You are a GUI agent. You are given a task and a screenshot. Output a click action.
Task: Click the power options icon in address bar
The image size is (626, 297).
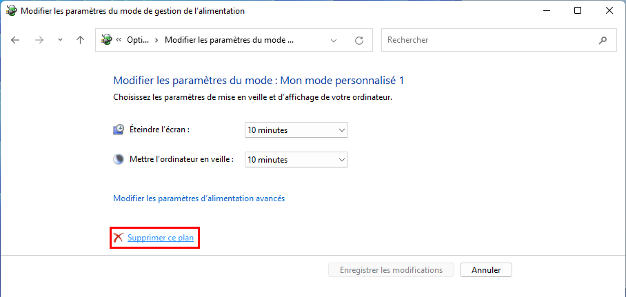[x=107, y=39]
